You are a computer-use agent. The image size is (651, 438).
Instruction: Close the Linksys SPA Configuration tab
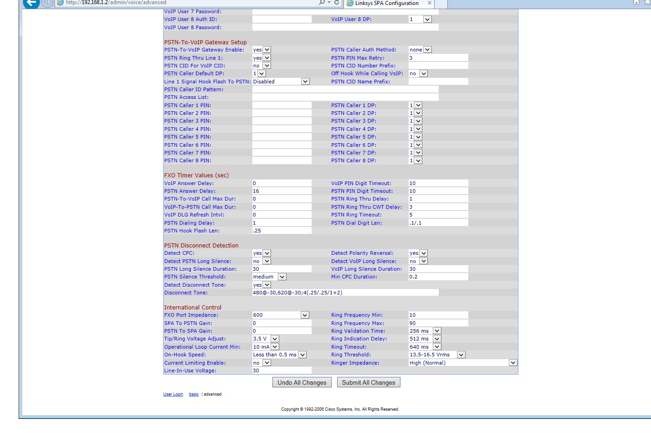coord(429,3)
